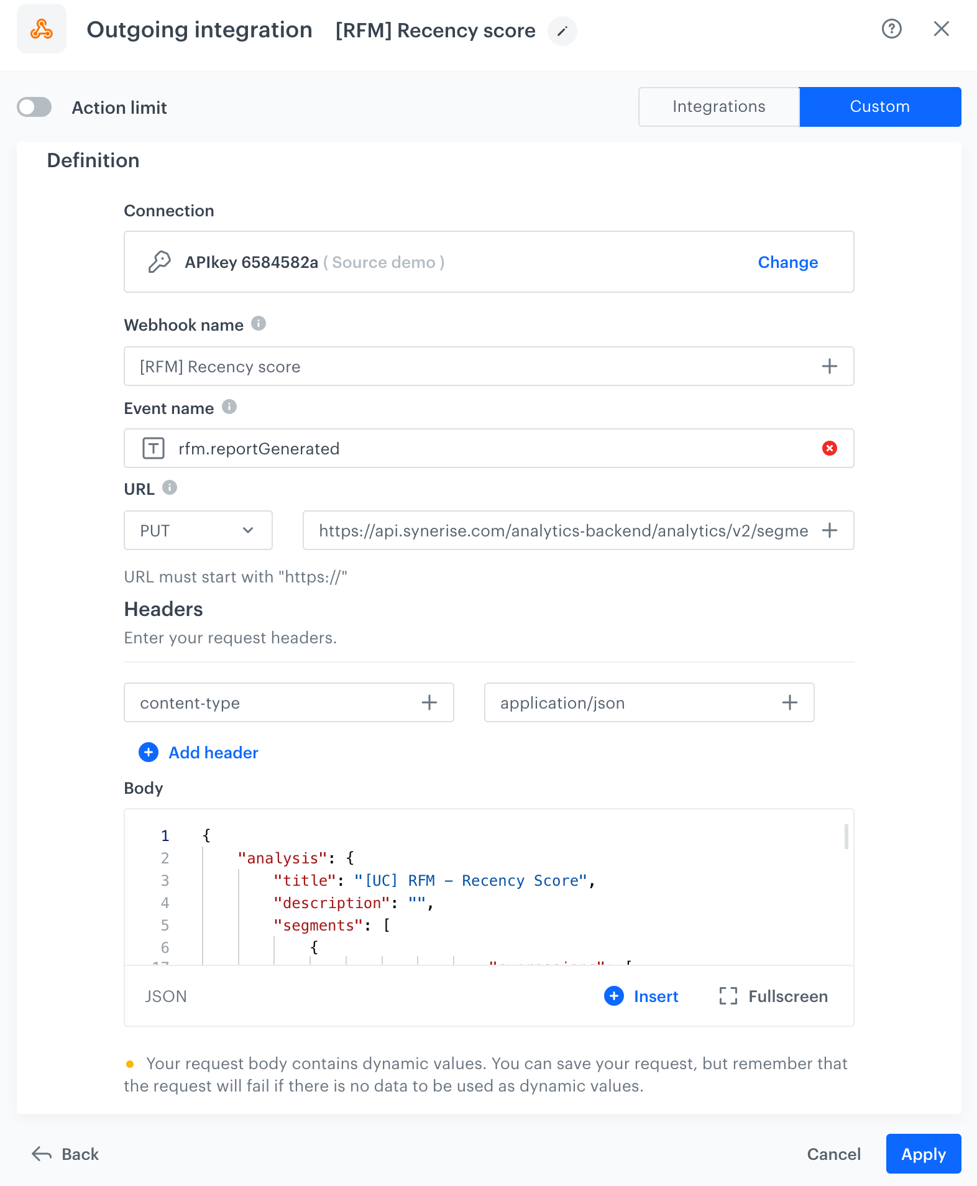
Task: Click the Event name info icon
Action: coord(229,407)
